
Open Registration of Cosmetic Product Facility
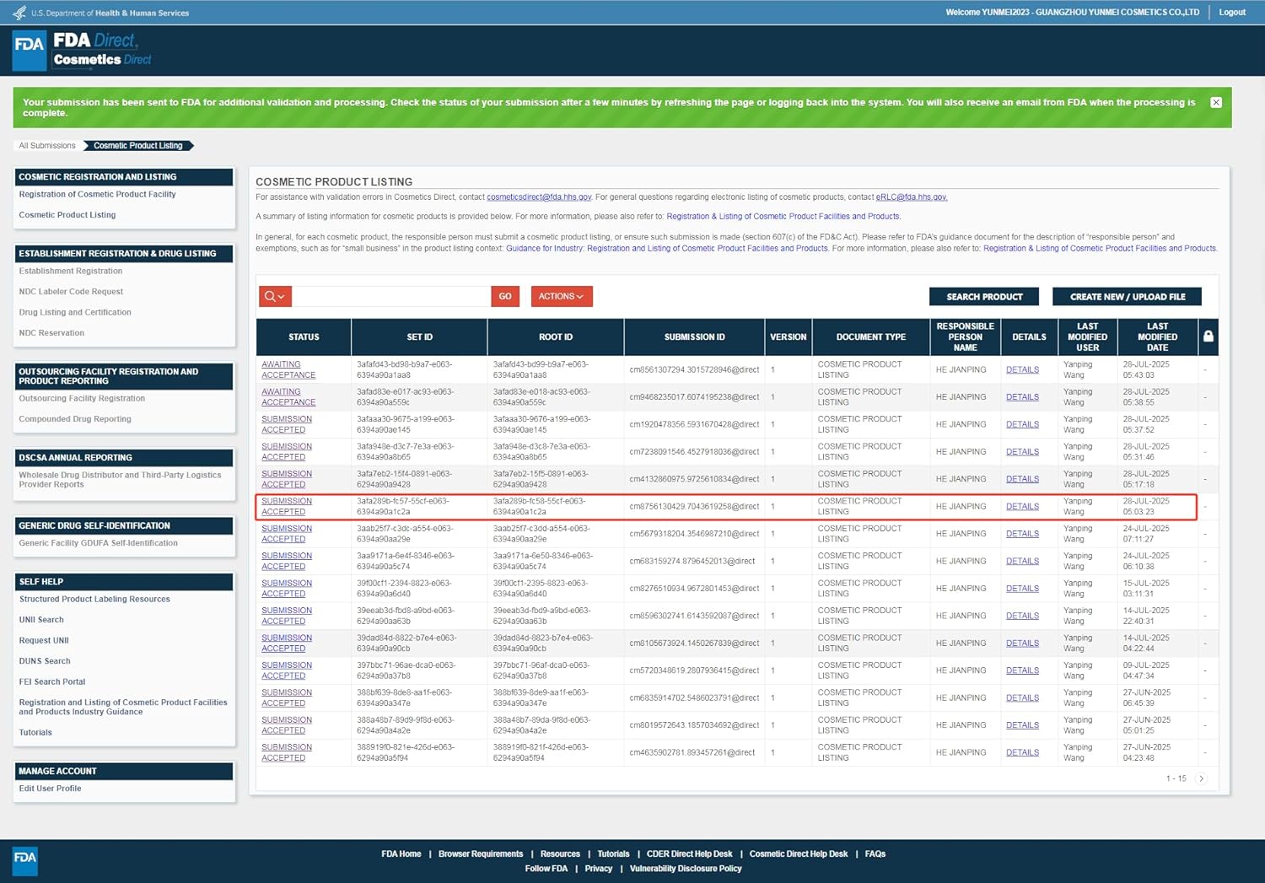(97, 195)
